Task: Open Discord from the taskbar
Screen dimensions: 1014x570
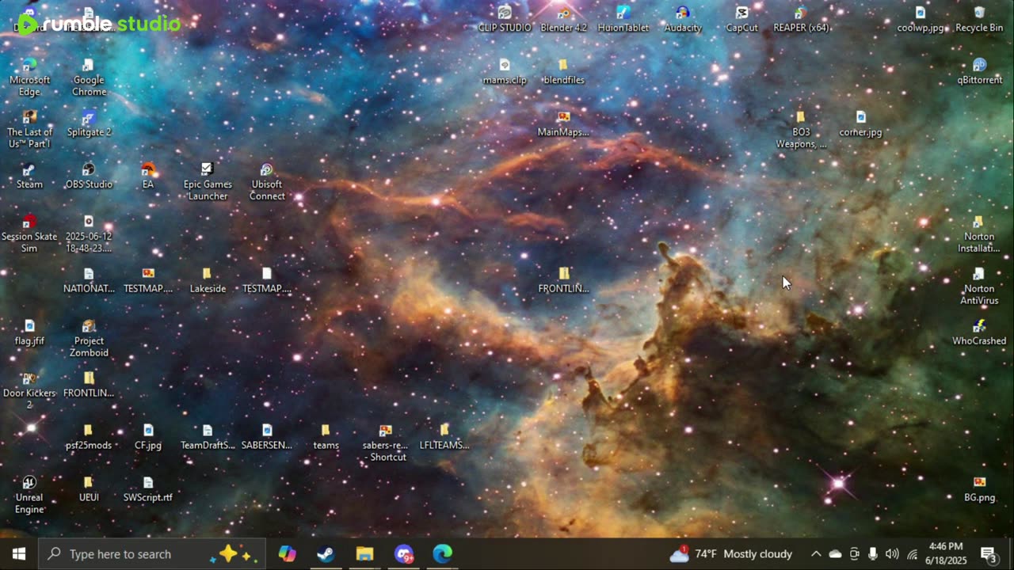Action: [x=403, y=554]
